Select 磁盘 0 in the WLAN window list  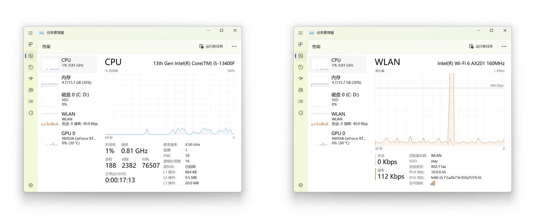point(338,100)
